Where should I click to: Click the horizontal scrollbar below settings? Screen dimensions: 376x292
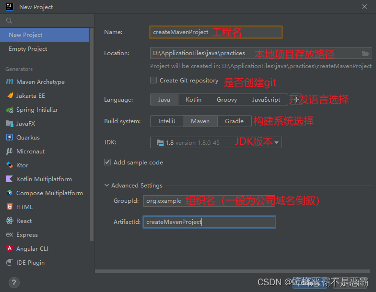coord(232,271)
